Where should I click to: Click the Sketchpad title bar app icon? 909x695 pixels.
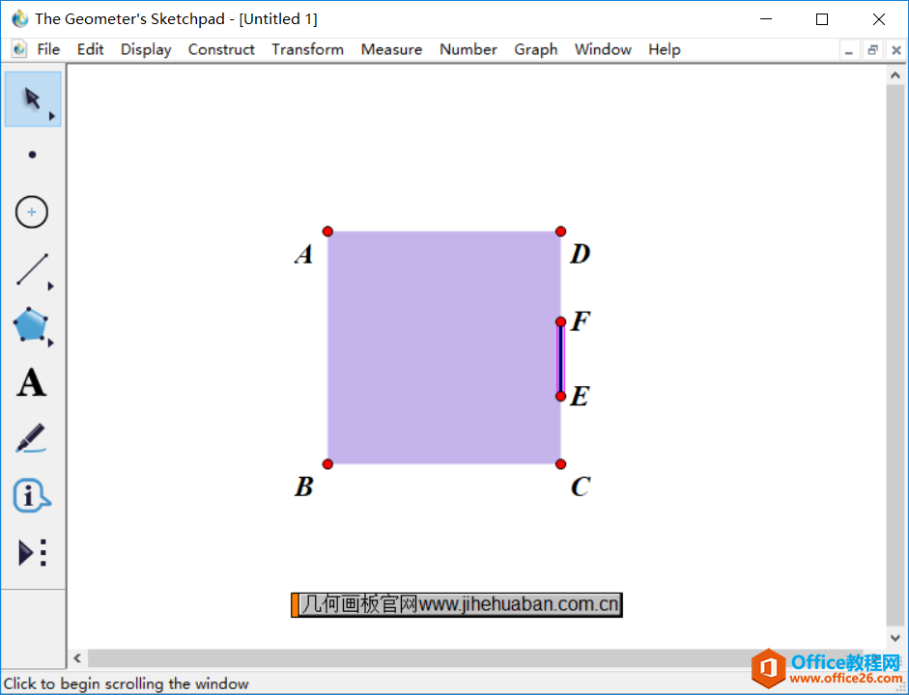coord(20,18)
